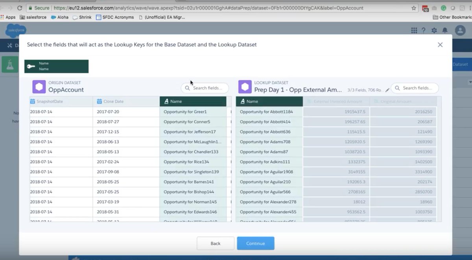Click the Salesforce cloud logo
This screenshot has height=260, width=472.
point(16,30)
